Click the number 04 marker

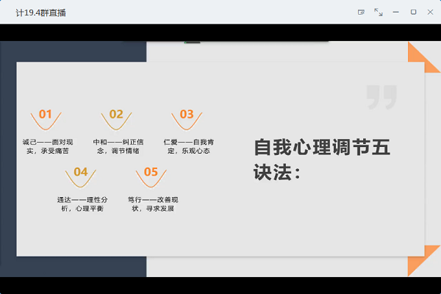[x=81, y=172]
